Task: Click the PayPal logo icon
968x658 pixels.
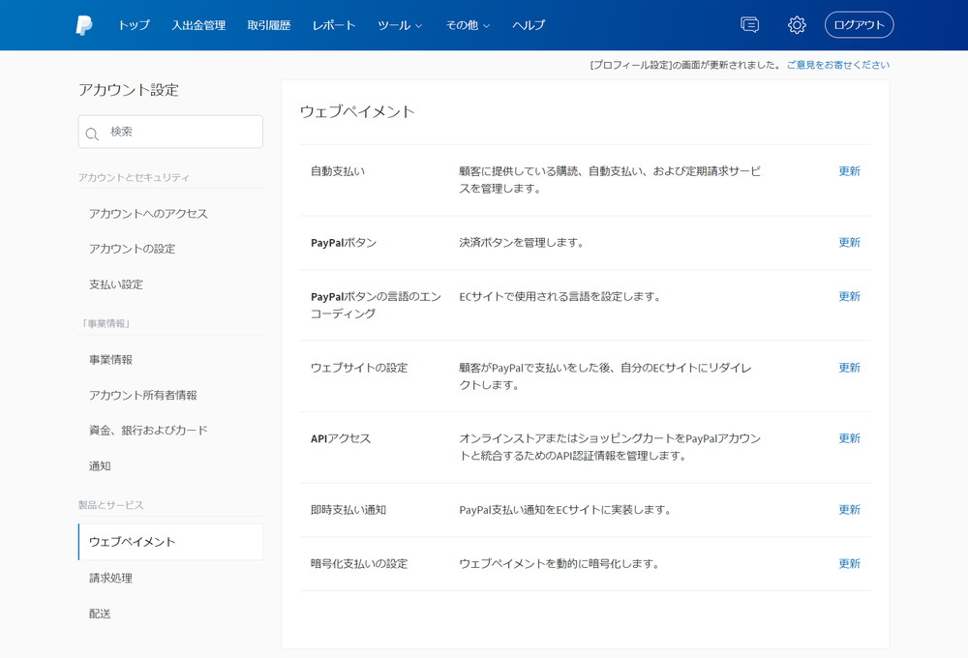Action: pos(84,25)
